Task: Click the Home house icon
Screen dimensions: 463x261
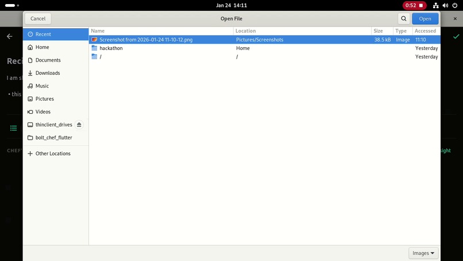Action: click(x=30, y=47)
